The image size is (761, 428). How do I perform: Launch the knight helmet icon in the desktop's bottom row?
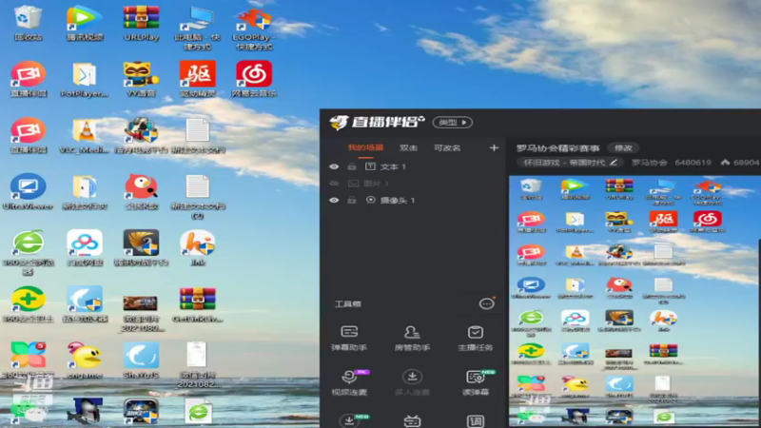pyautogui.click(x=85, y=412)
